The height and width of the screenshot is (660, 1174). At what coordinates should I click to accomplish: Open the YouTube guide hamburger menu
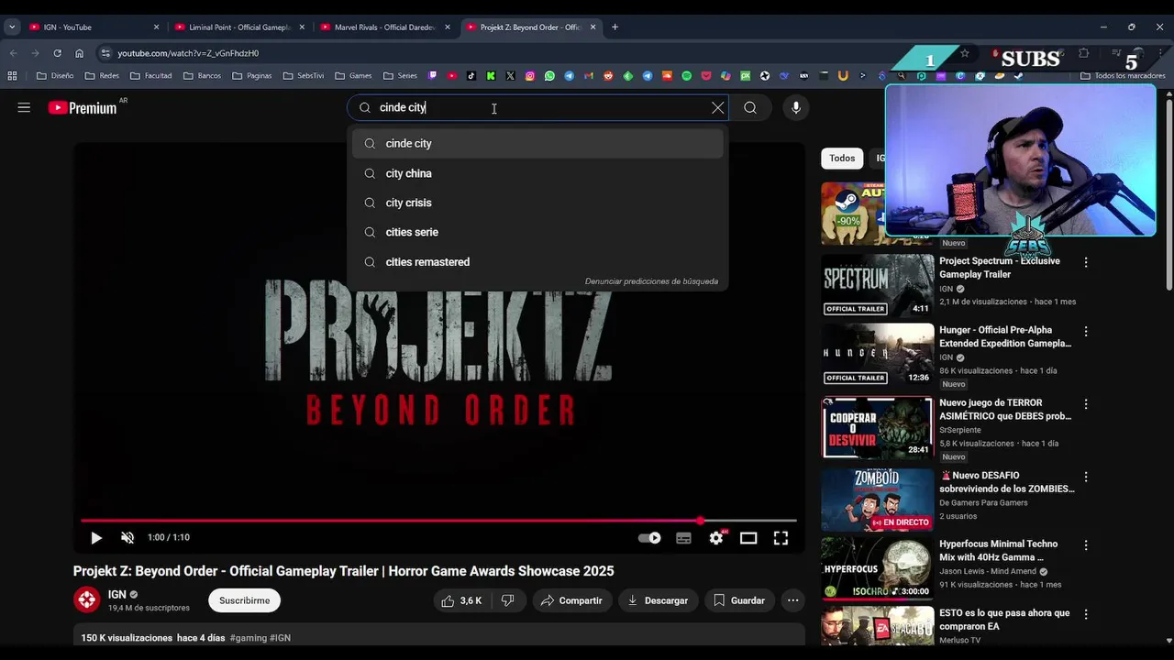(x=24, y=107)
